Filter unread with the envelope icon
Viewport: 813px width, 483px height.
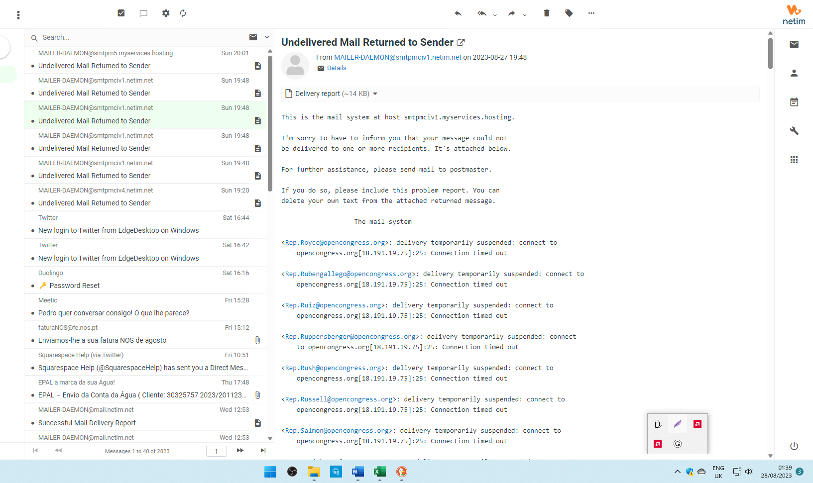click(x=253, y=37)
